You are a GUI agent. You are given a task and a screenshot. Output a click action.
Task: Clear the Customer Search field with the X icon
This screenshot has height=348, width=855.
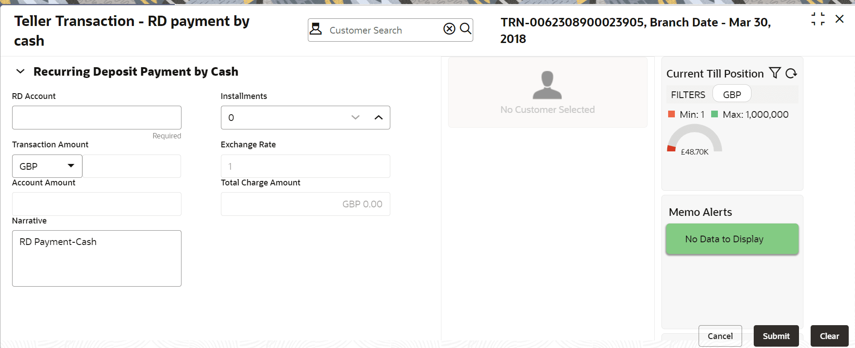[x=449, y=29]
